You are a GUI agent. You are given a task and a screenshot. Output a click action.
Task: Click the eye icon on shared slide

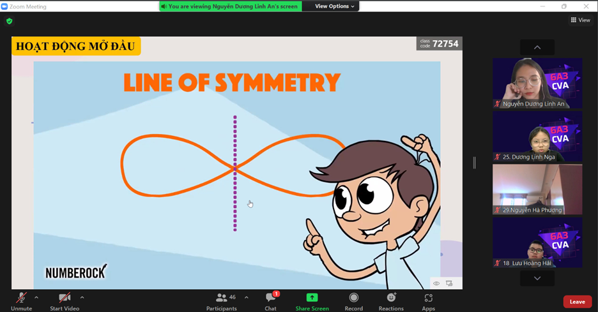coord(436,283)
